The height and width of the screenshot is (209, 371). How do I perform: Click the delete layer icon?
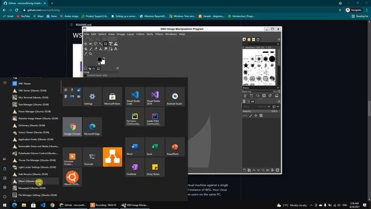click(277, 170)
